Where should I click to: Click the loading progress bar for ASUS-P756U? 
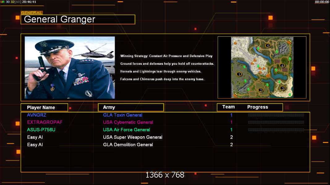[276, 130]
